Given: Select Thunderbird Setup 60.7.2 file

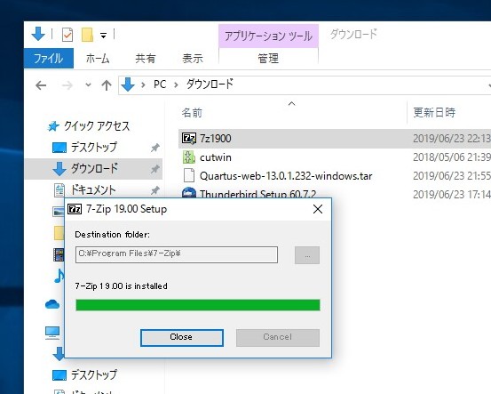Looking at the screenshot, I should point(257,194).
